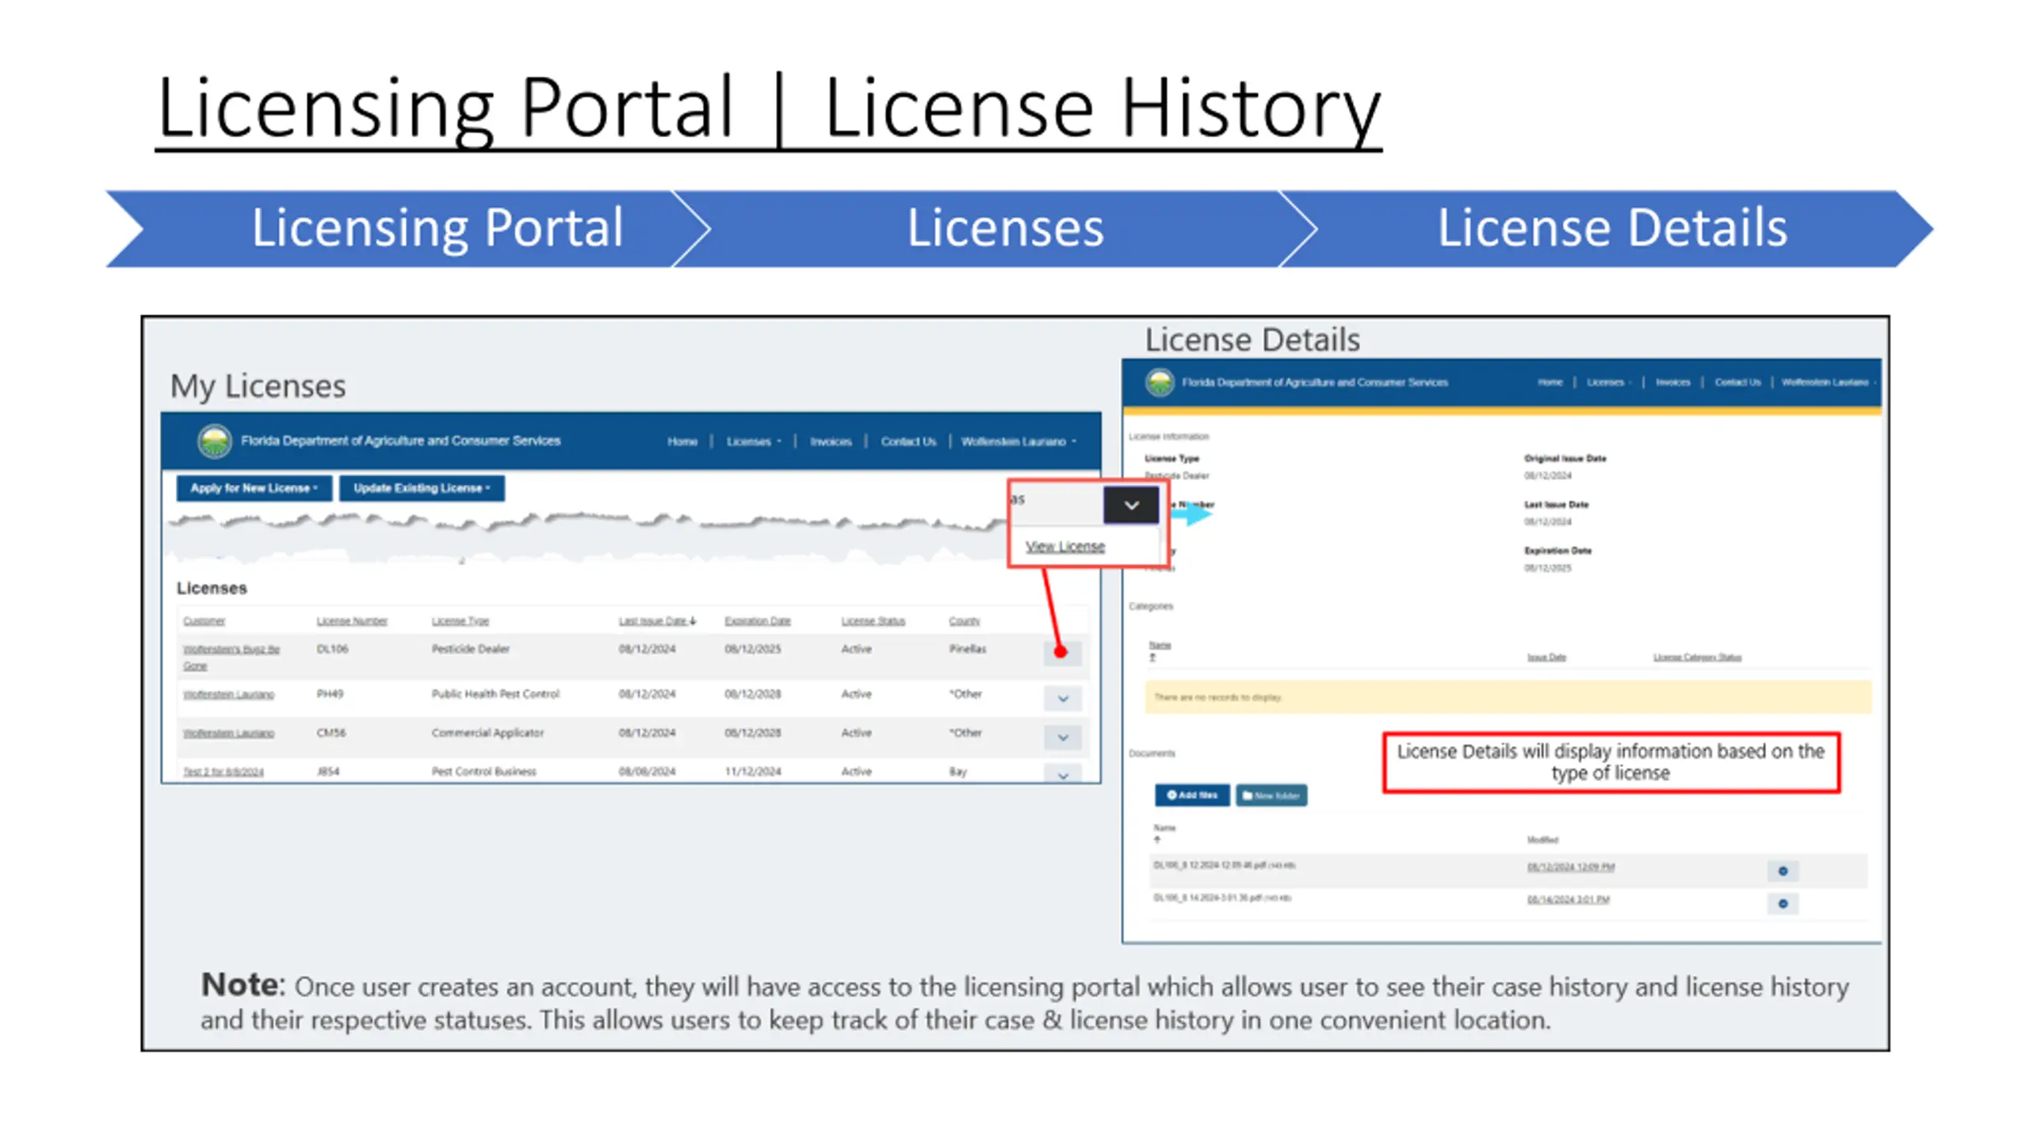Open the 08/14/2024 3:01 PM modified link
This screenshot has width=2029, height=1141.
[x=1568, y=900]
